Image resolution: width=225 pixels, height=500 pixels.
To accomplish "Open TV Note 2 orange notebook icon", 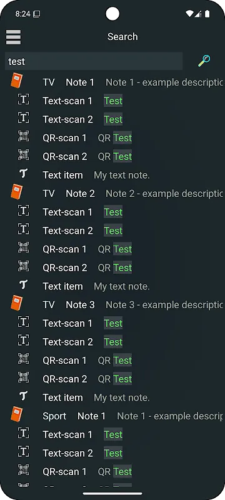I will (16, 192).
